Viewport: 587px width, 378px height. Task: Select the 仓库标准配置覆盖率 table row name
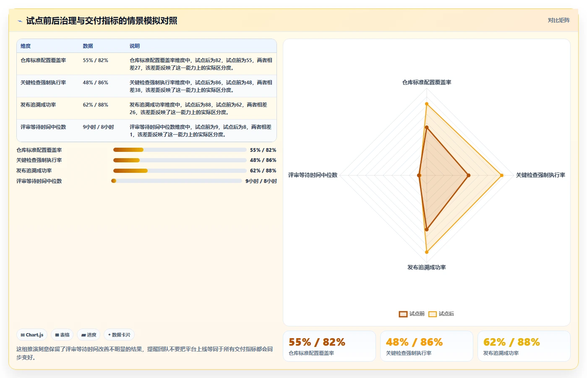tap(43, 60)
